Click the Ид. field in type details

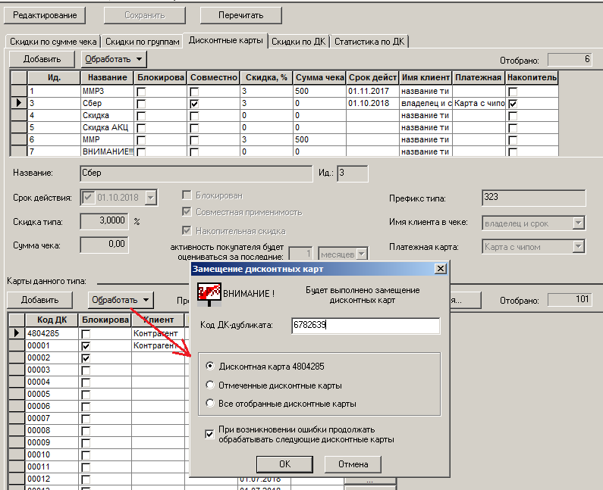(x=352, y=173)
